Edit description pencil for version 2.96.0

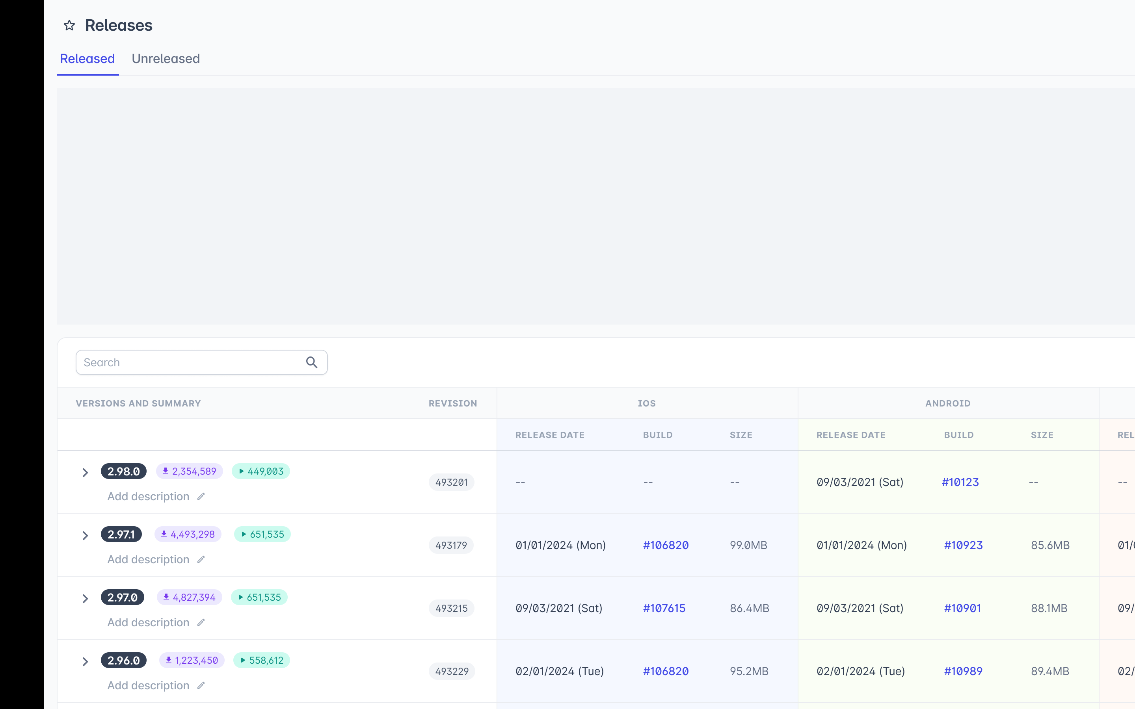coord(201,685)
